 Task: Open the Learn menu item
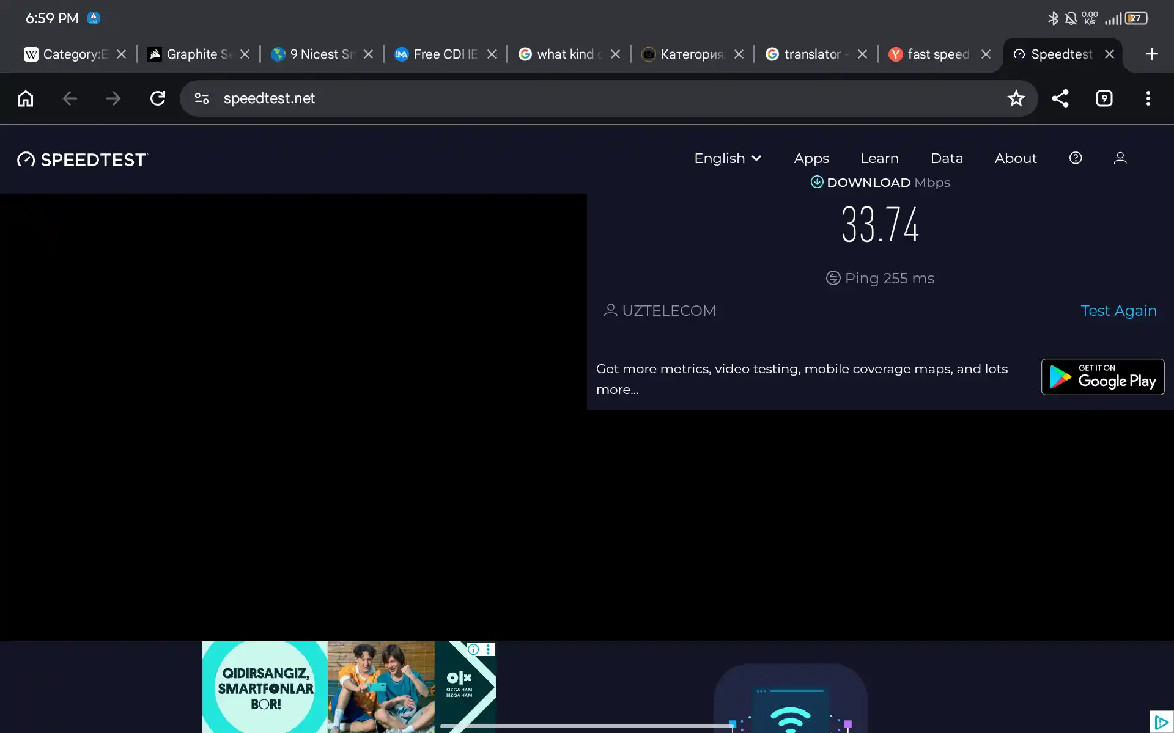[879, 158]
